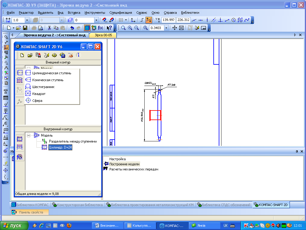Select Разделитель между ступенями tree item

coord(73,141)
